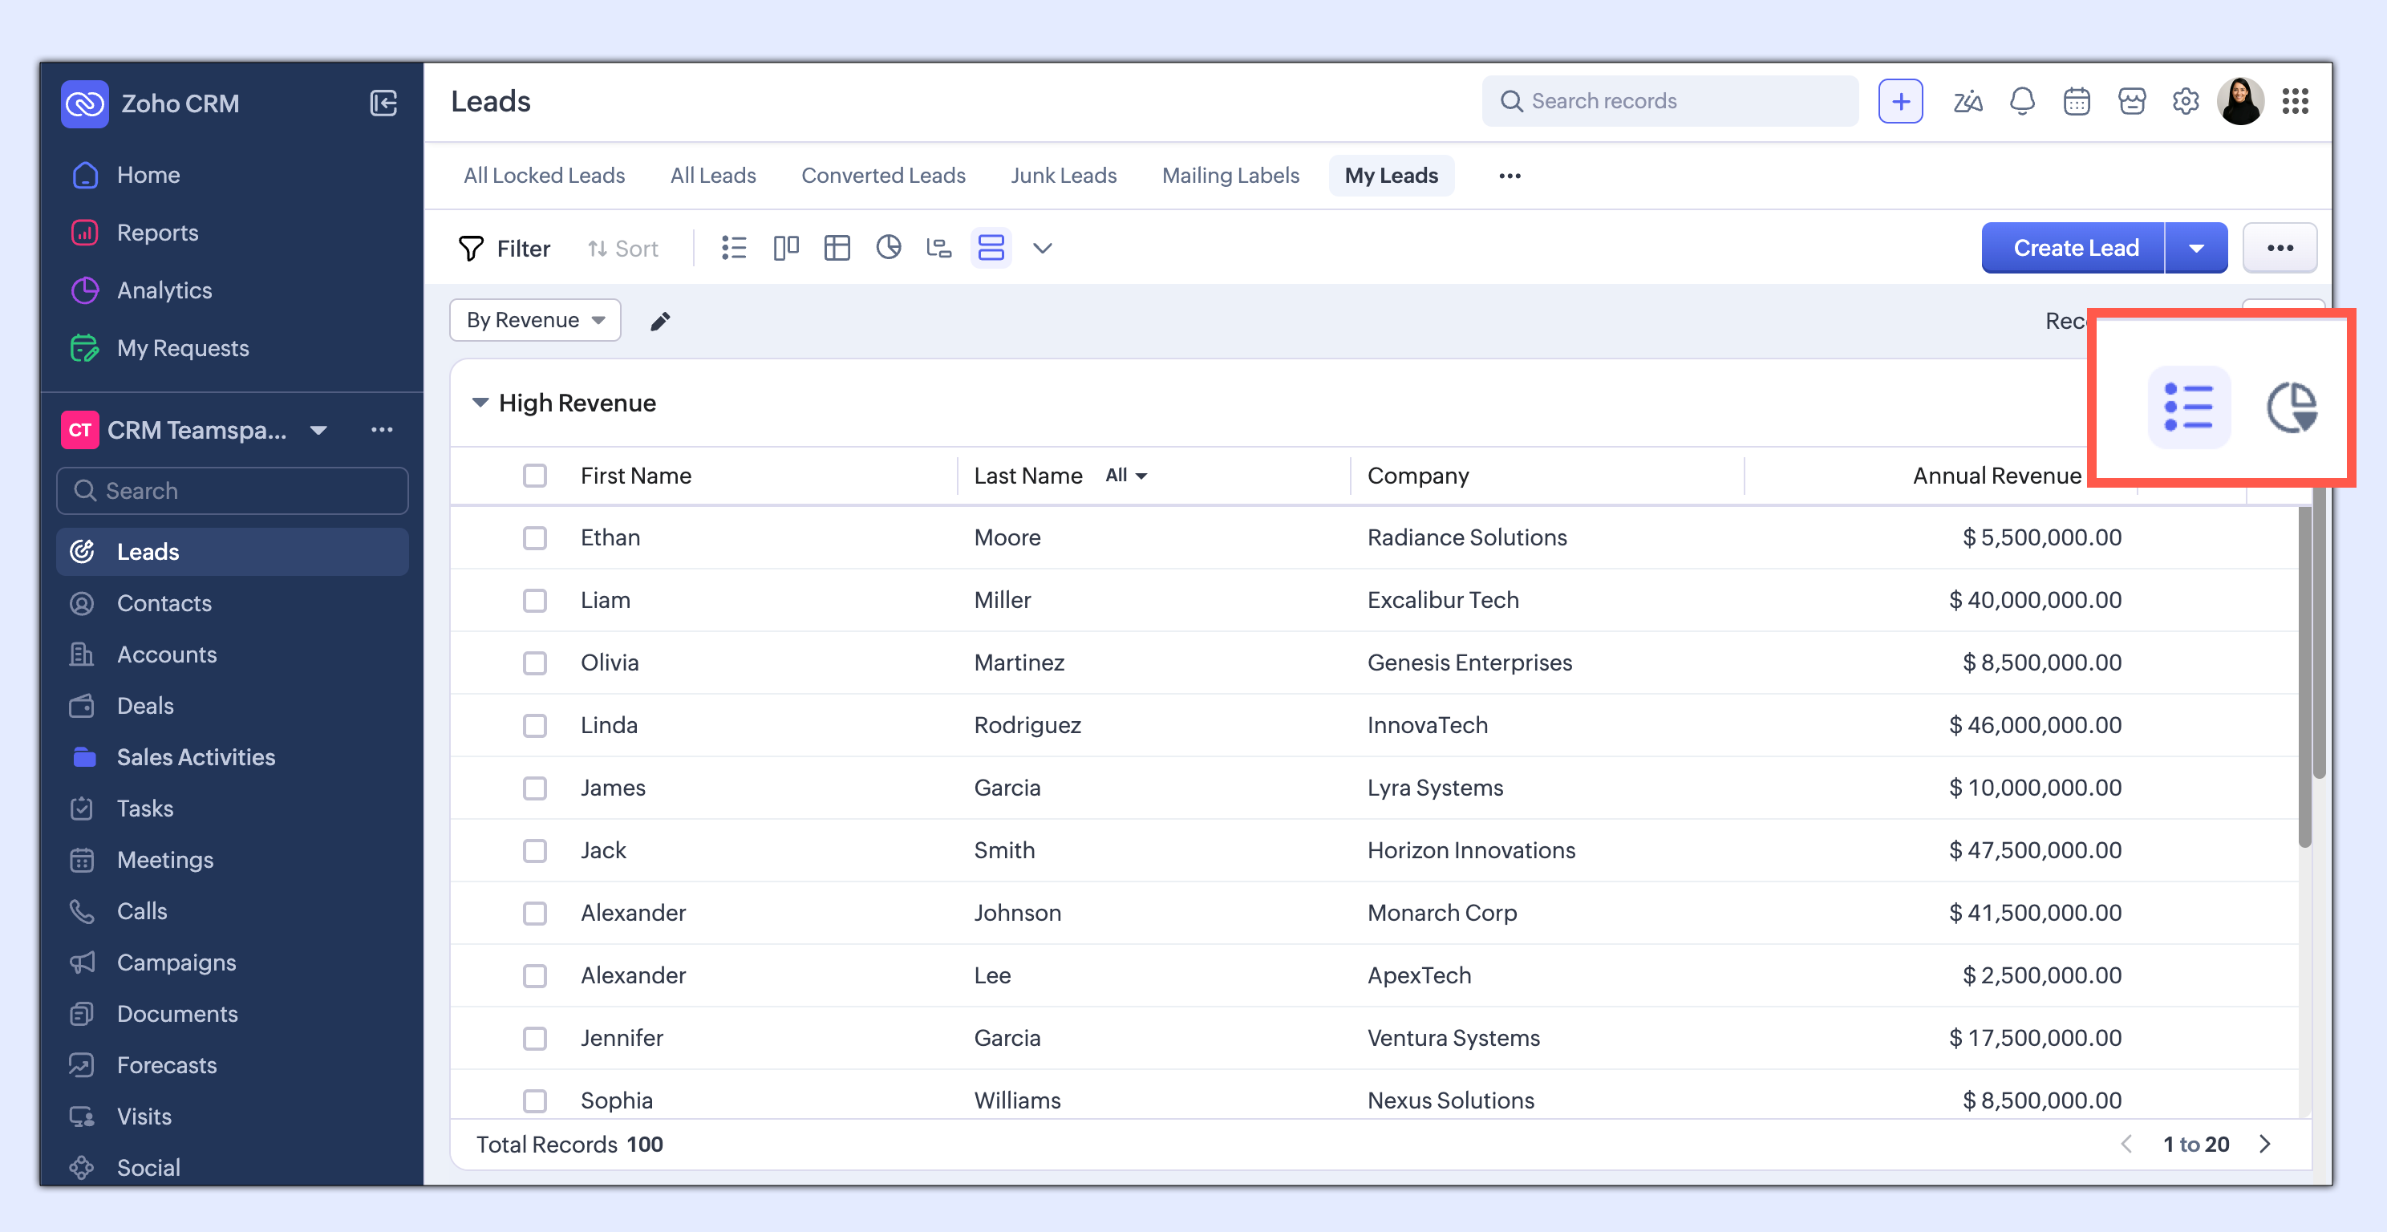This screenshot has height=1232, width=2387.
Task: Click the Create Lead button
Action: [2074, 249]
